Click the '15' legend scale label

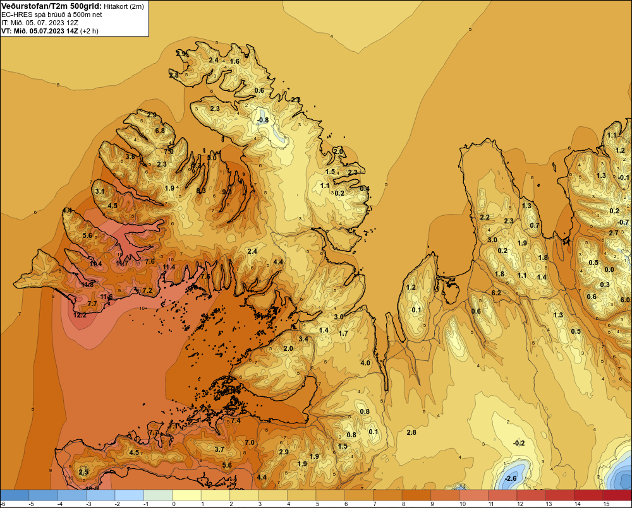[x=606, y=504]
